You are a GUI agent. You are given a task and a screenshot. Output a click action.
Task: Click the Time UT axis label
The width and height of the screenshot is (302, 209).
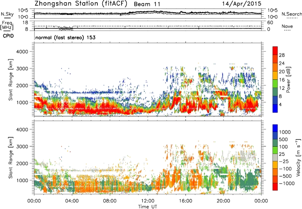point(148,206)
